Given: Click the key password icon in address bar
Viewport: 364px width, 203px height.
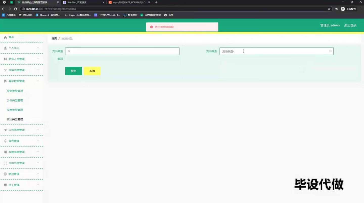Looking at the screenshot, I should tap(337, 9).
